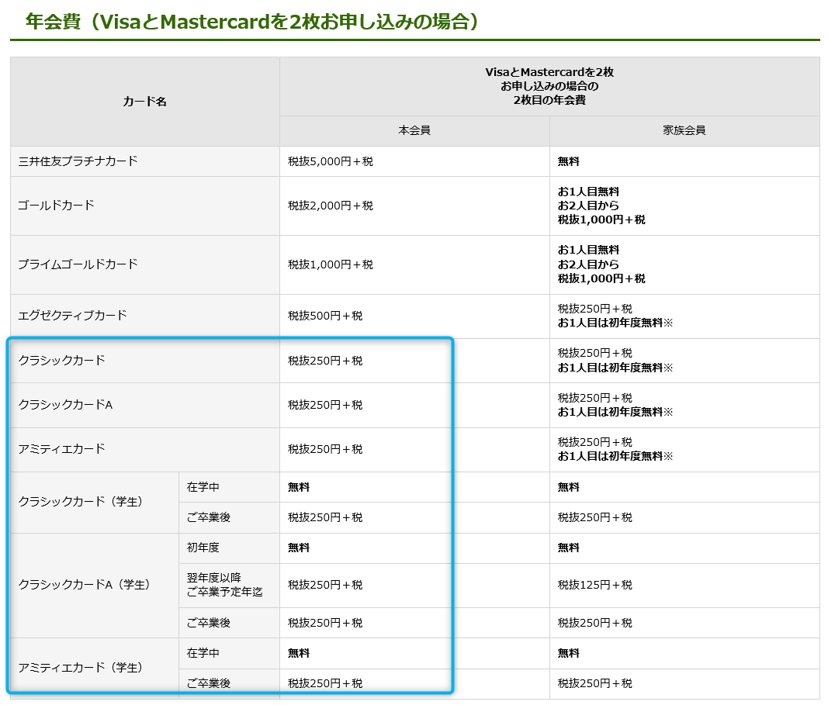The height and width of the screenshot is (705, 828).
Task: Select the クラシックカードA（学生） row name
Action: [x=84, y=585]
